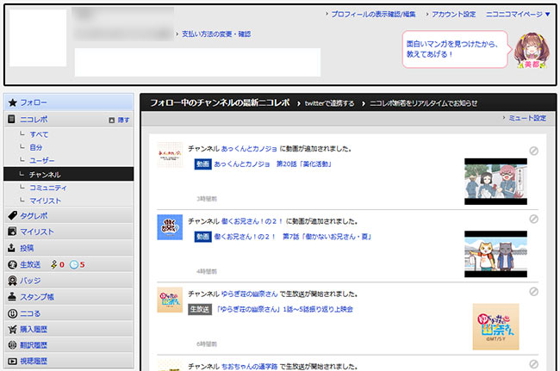Click the 翻訳履歴 globe icon
Viewport: 560px width, 371px height.
coord(12,345)
